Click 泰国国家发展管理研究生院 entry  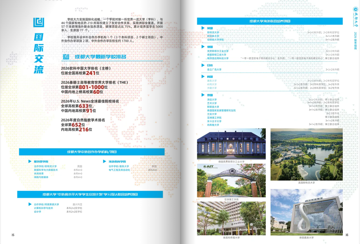[221, 110]
